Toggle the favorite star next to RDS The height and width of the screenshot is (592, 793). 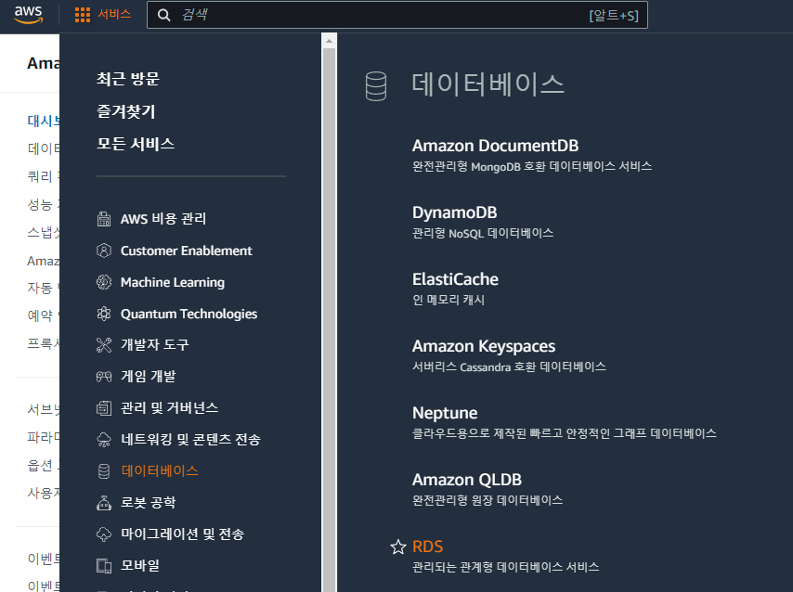coord(398,547)
